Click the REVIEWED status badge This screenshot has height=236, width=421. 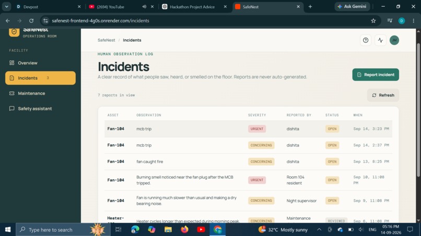(x=336, y=221)
